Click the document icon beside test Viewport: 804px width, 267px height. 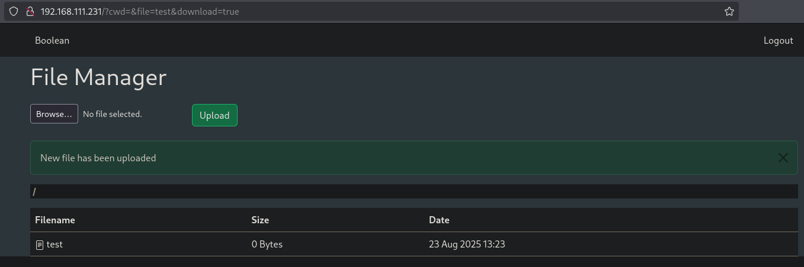point(40,245)
